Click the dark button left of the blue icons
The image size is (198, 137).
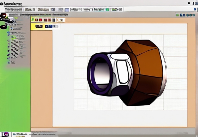click(39, 26)
